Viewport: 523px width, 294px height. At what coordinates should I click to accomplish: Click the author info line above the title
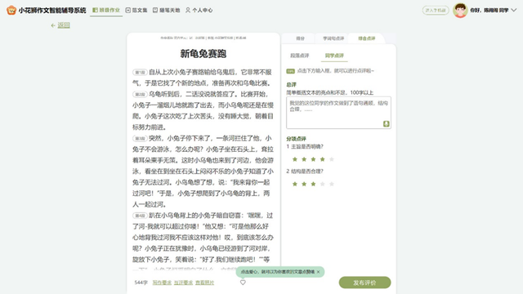[x=203, y=38]
